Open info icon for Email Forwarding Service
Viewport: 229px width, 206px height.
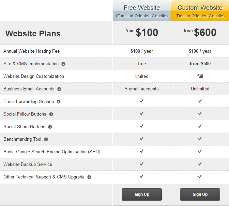[59, 102]
